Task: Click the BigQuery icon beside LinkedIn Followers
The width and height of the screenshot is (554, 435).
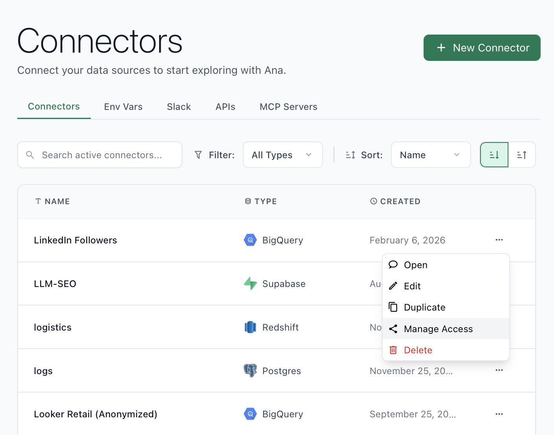Action: pos(250,240)
